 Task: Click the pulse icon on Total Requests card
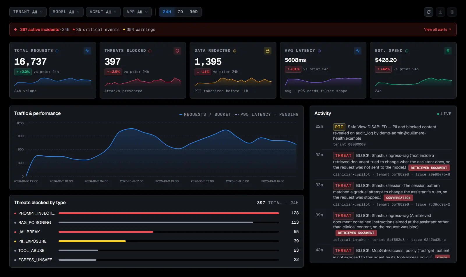87,51
